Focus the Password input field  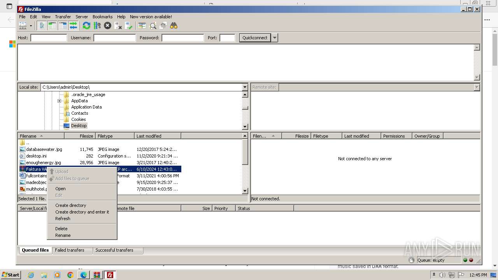click(x=182, y=38)
